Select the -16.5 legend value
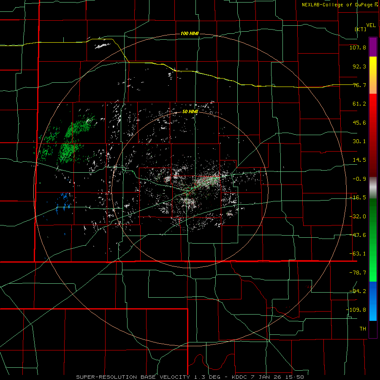Viewport: 380px width, 380px height. [358, 198]
